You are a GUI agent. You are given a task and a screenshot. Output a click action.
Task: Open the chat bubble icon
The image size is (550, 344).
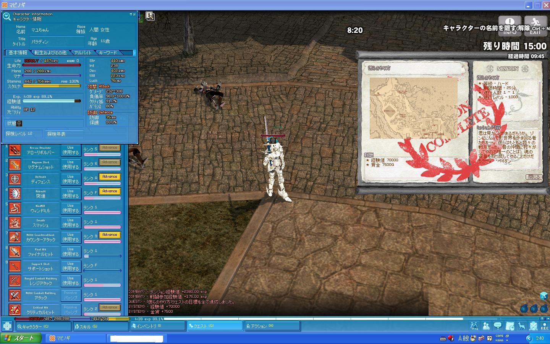(498, 326)
